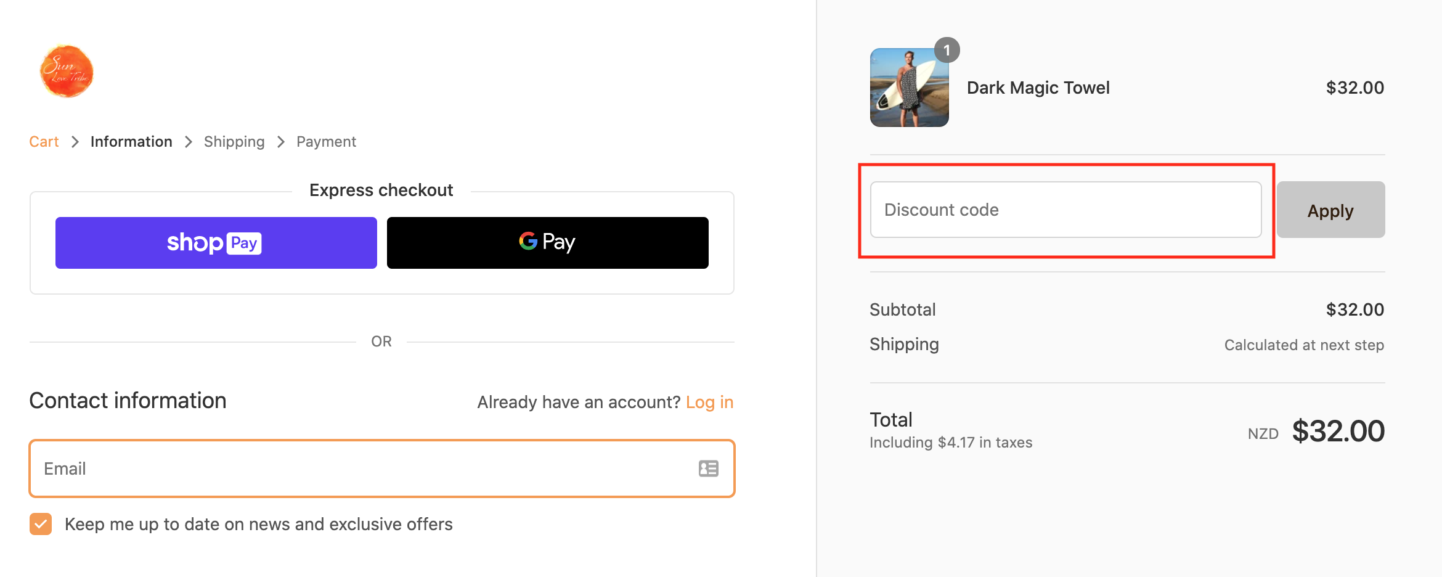The width and height of the screenshot is (1442, 577).
Task: Click the contact card icon in Email field
Action: 709,469
